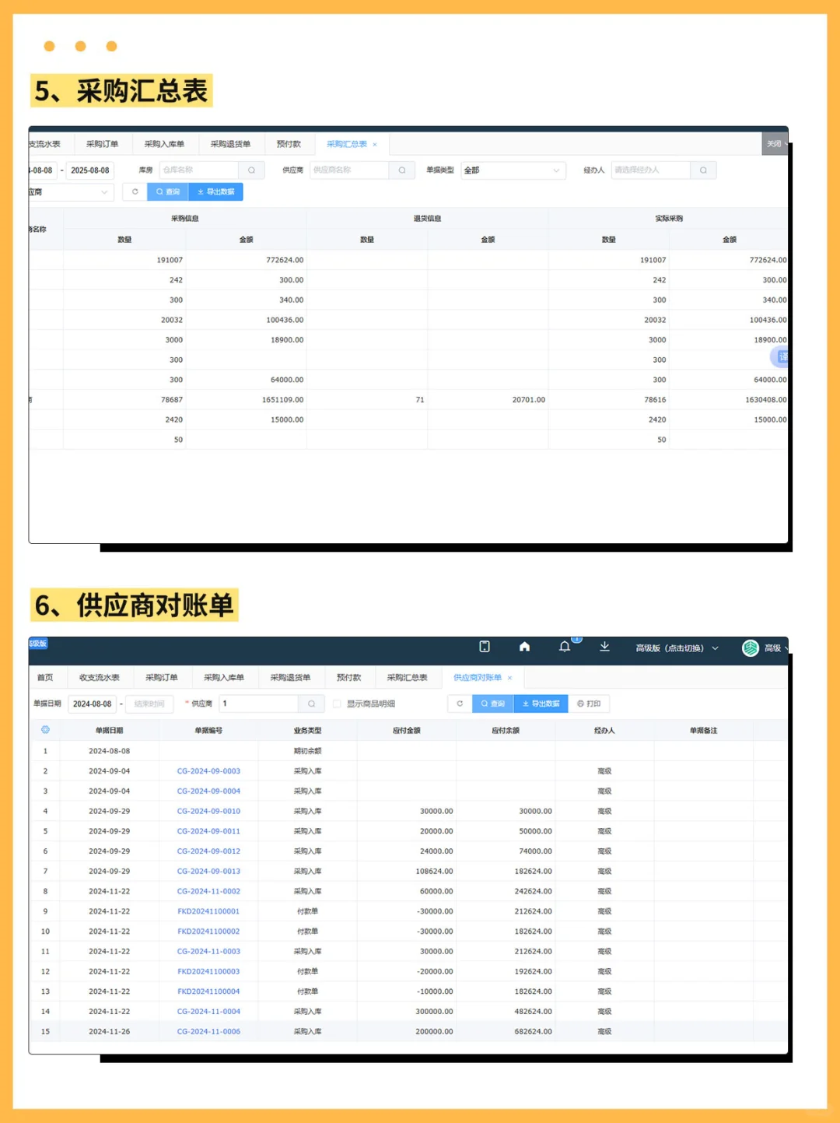Open the 单据类型 dropdown showing 全部
Image resolution: width=840 pixels, height=1123 pixels.
tap(512, 170)
